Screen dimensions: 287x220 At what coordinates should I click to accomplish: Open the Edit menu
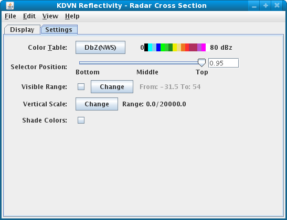[29, 16]
